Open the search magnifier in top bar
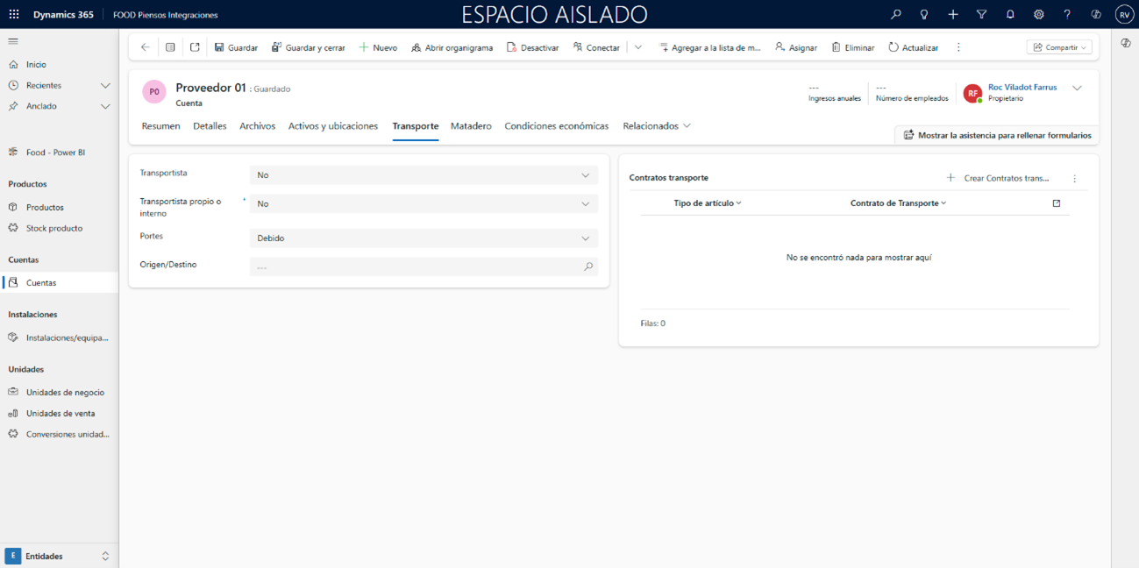Viewport: 1139px width, 568px height. (895, 15)
